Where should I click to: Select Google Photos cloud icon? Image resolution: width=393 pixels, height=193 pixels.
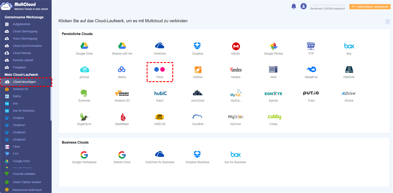pyautogui.click(x=273, y=46)
